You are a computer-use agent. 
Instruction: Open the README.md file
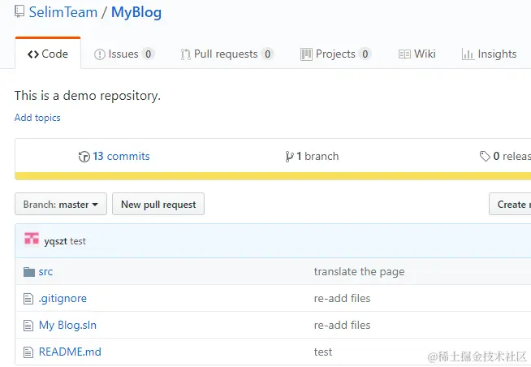70,352
